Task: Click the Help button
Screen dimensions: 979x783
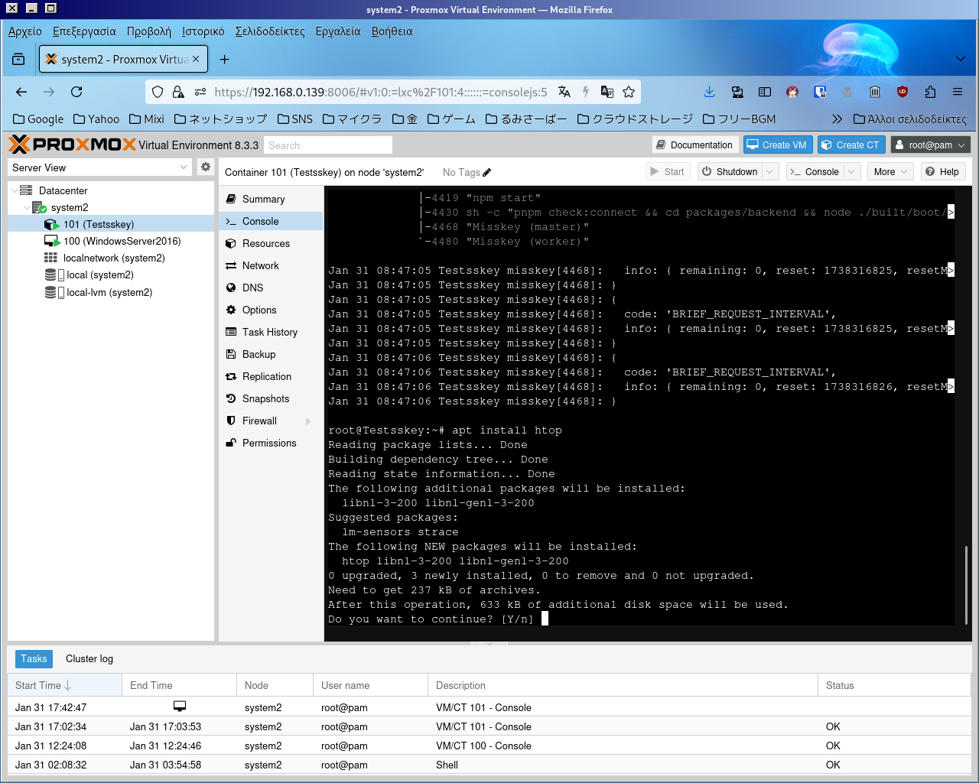Action: point(942,172)
